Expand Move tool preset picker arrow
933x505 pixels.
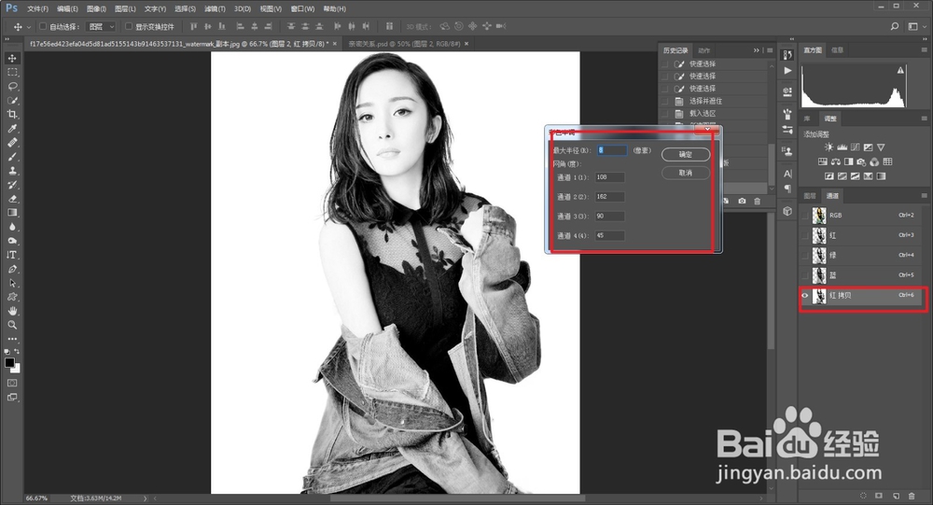pos(29,27)
